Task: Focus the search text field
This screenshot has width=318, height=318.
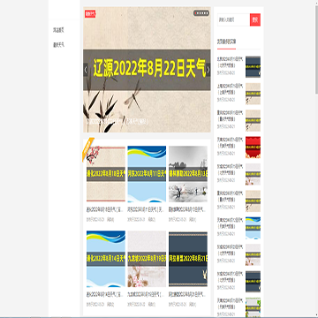Action: 234,19
